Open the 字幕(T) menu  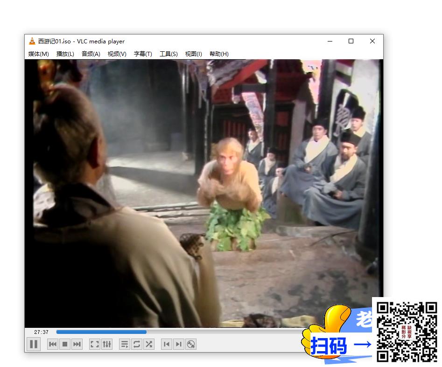pyautogui.click(x=143, y=54)
